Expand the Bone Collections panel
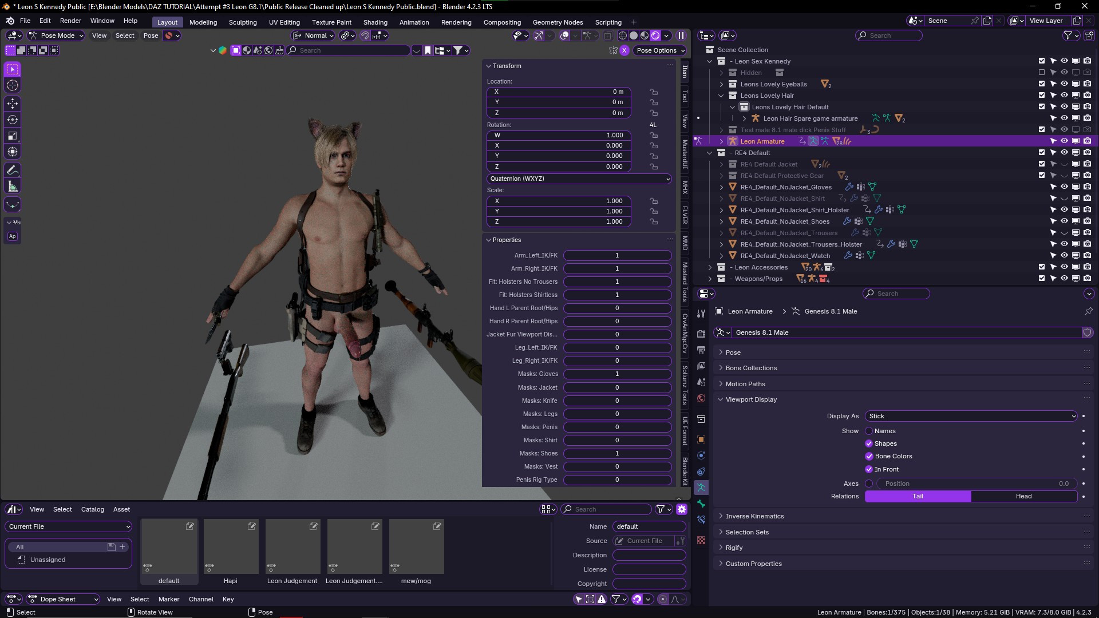 [x=751, y=368]
